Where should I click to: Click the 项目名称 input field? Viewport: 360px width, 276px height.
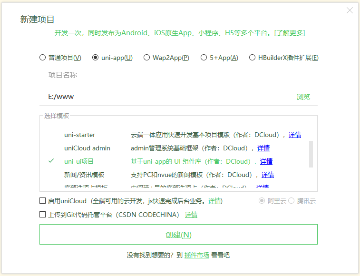[178, 75]
